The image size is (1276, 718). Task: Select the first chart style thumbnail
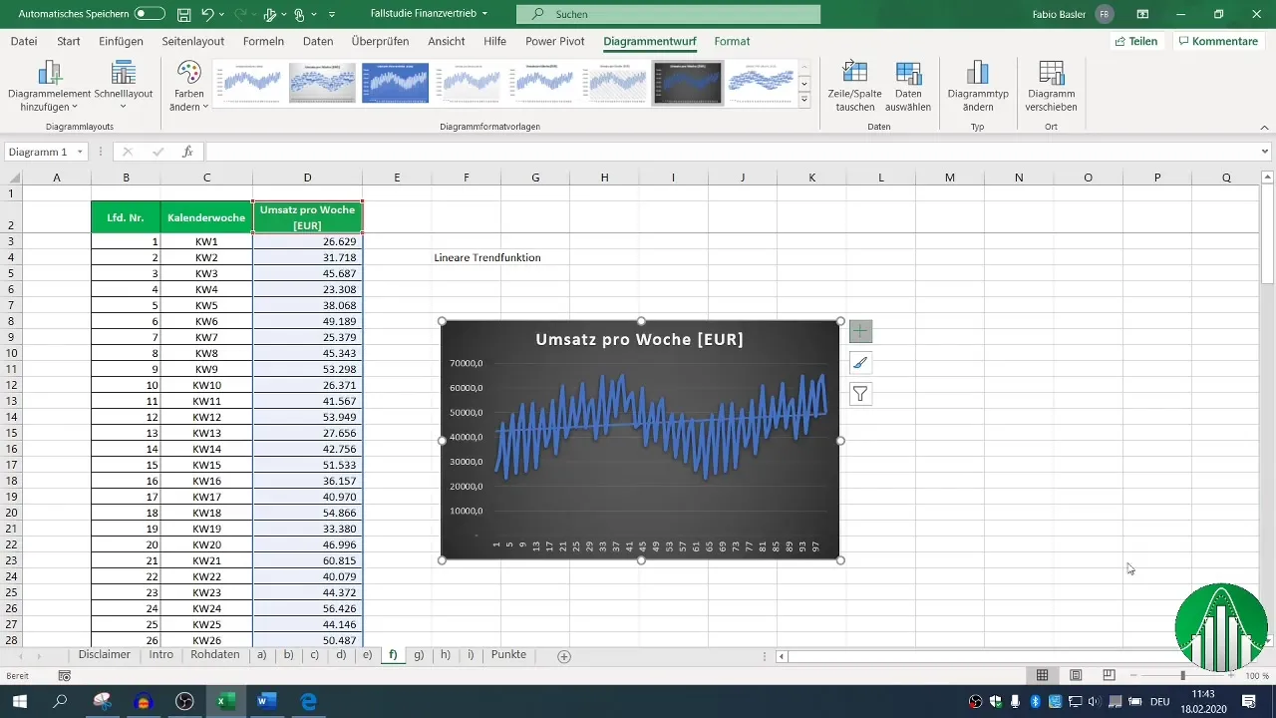(249, 83)
